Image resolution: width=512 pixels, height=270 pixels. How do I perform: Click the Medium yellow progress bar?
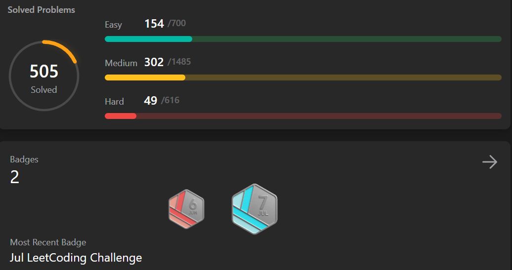303,77
